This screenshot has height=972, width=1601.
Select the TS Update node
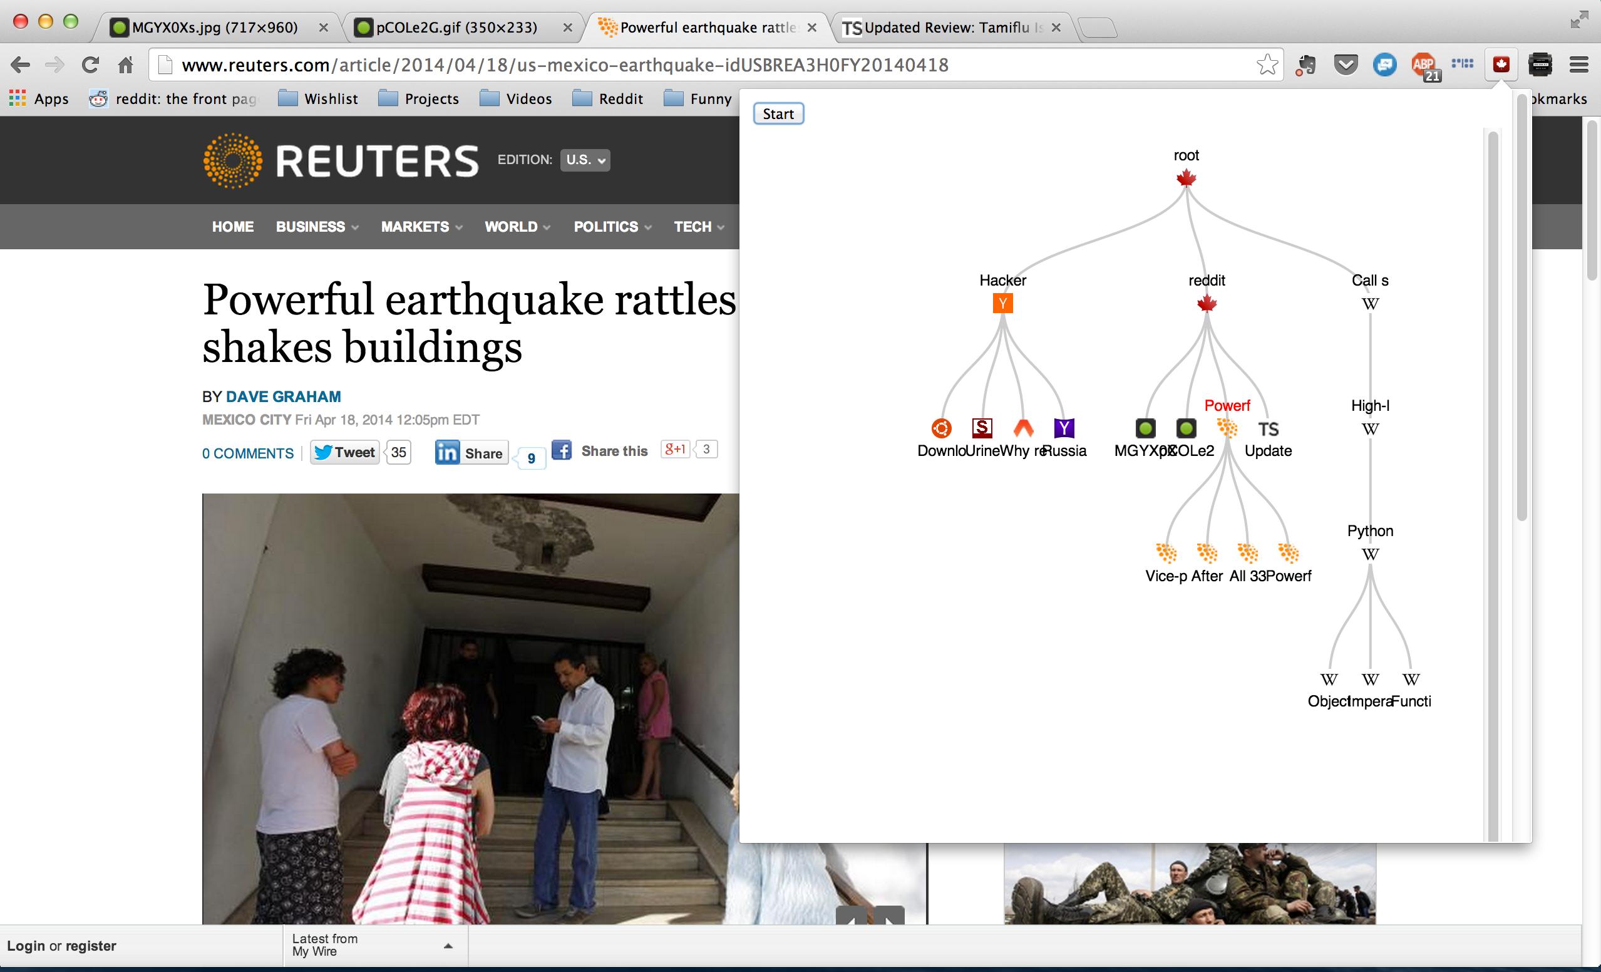pos(1268,430)
